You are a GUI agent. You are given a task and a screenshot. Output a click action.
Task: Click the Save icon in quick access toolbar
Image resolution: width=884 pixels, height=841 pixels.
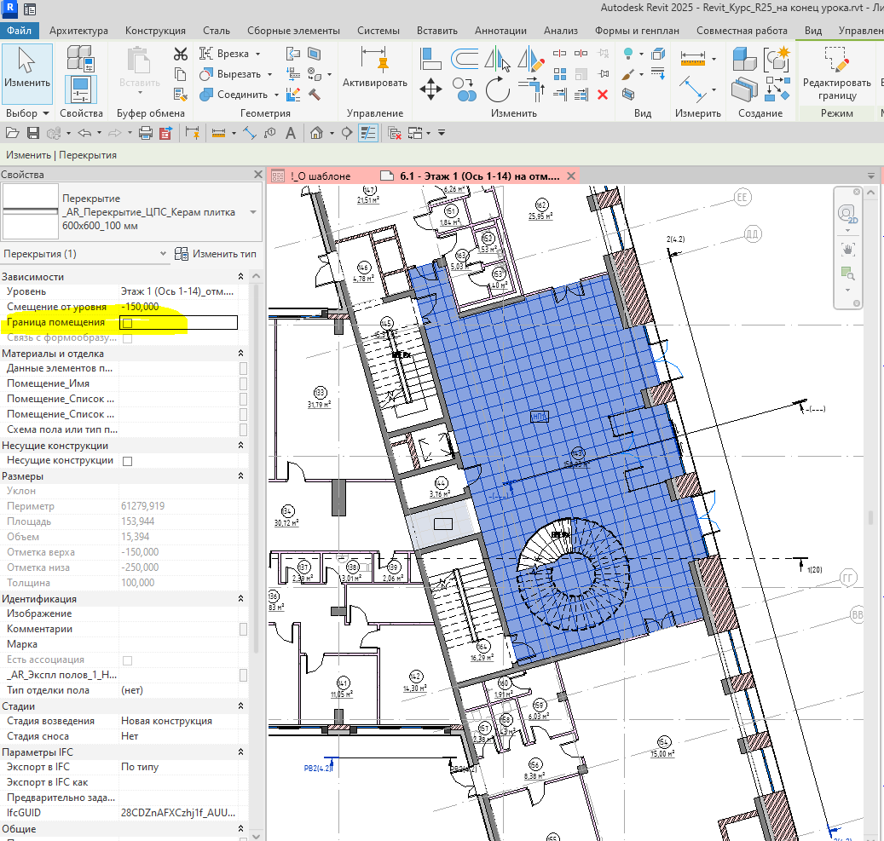[x=33, y=133]
